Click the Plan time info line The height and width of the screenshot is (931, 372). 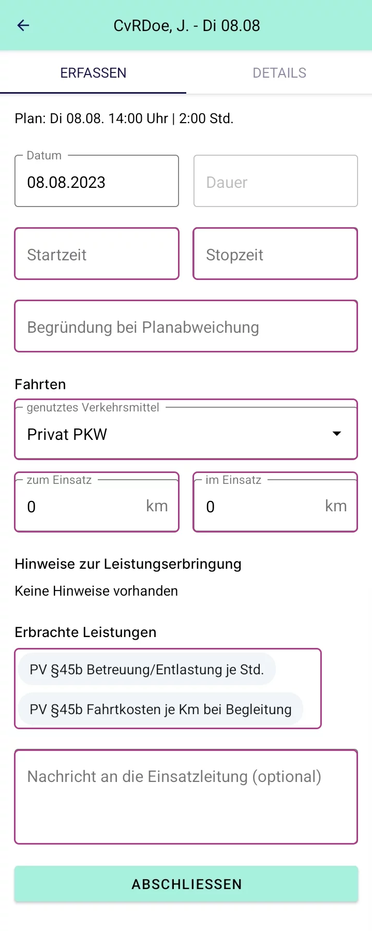click(x=124, y=119)
